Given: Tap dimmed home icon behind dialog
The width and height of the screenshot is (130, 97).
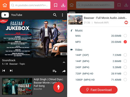Looking at the screenshot, I should click(71, 5).
